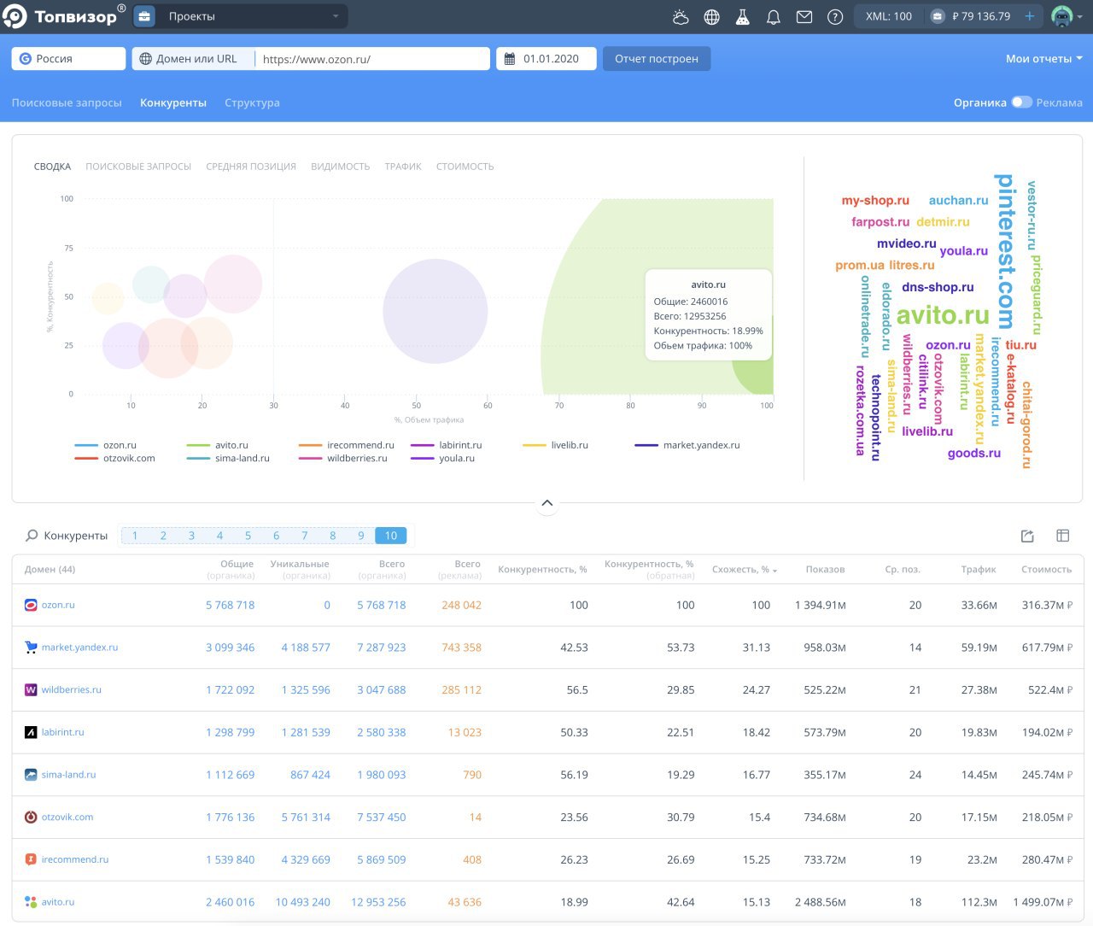Screen dimensions: 1093x926
Task: Toggle ozon.ru legend series
Action: pos(105,445)
